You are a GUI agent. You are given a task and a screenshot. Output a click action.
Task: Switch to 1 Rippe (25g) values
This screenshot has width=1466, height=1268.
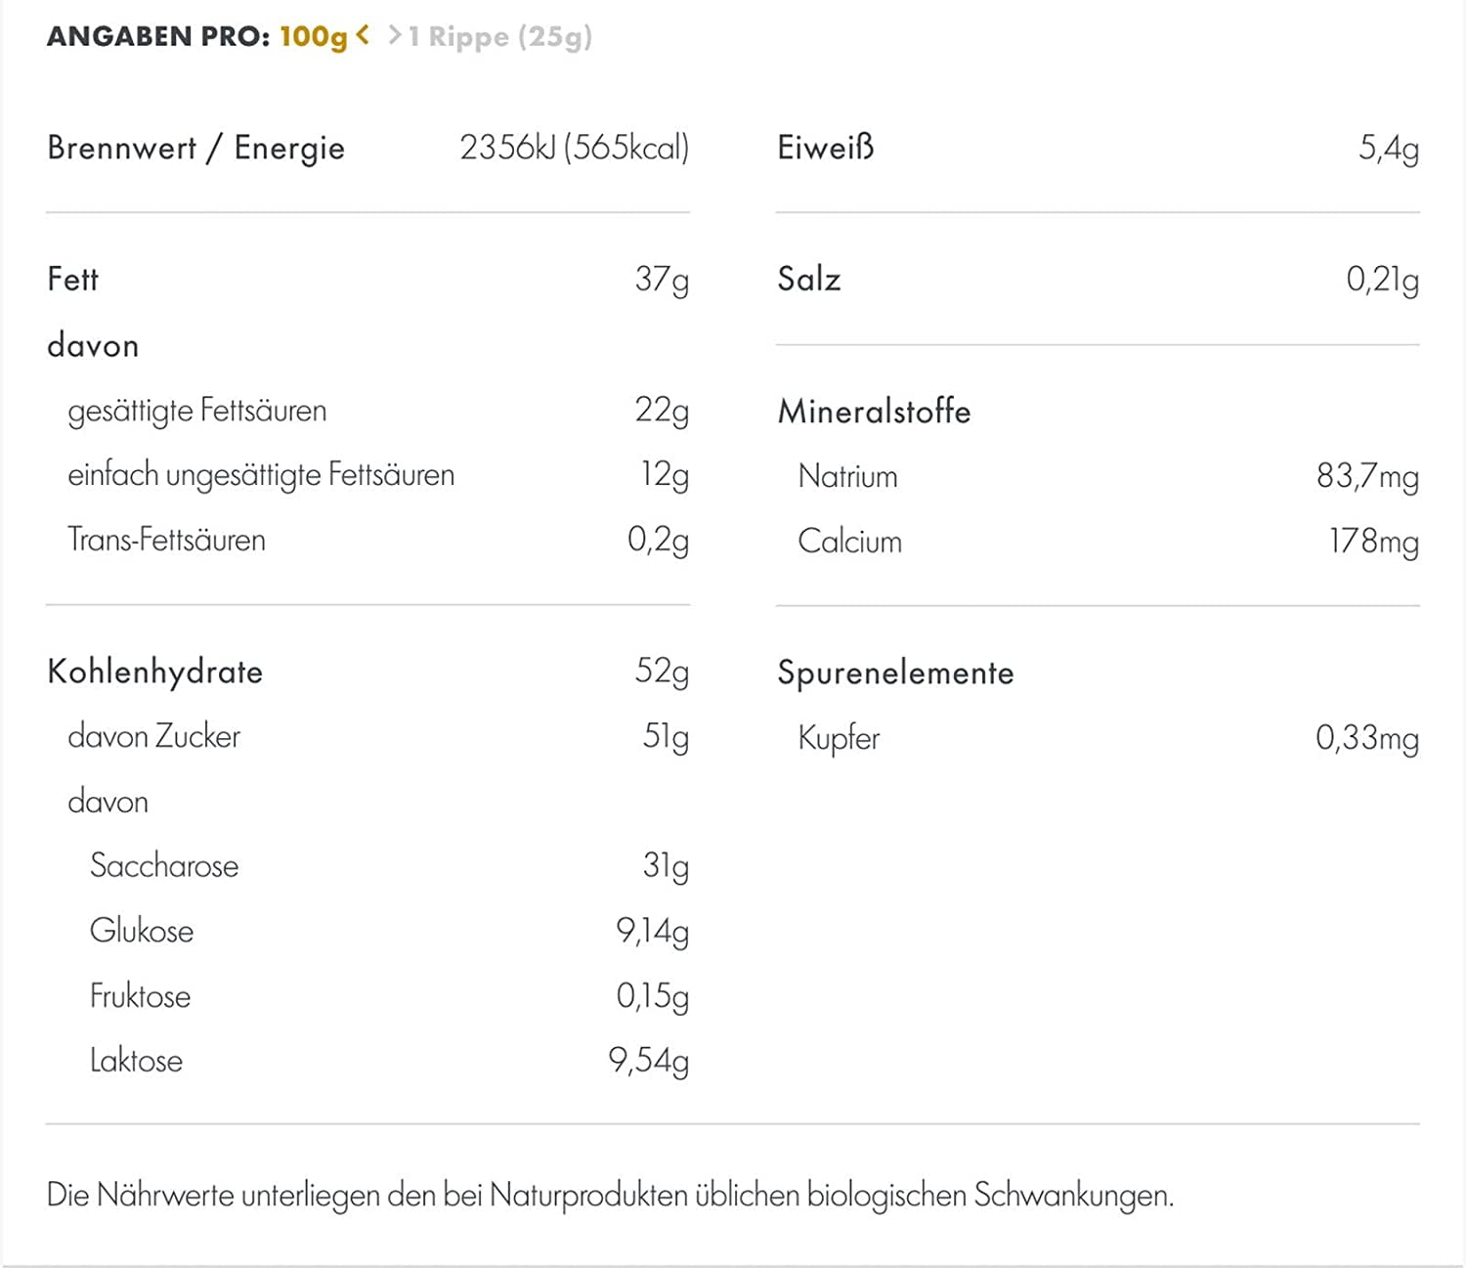500,37
